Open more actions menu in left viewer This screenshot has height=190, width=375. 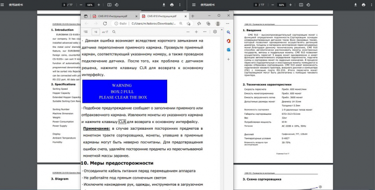180,5
